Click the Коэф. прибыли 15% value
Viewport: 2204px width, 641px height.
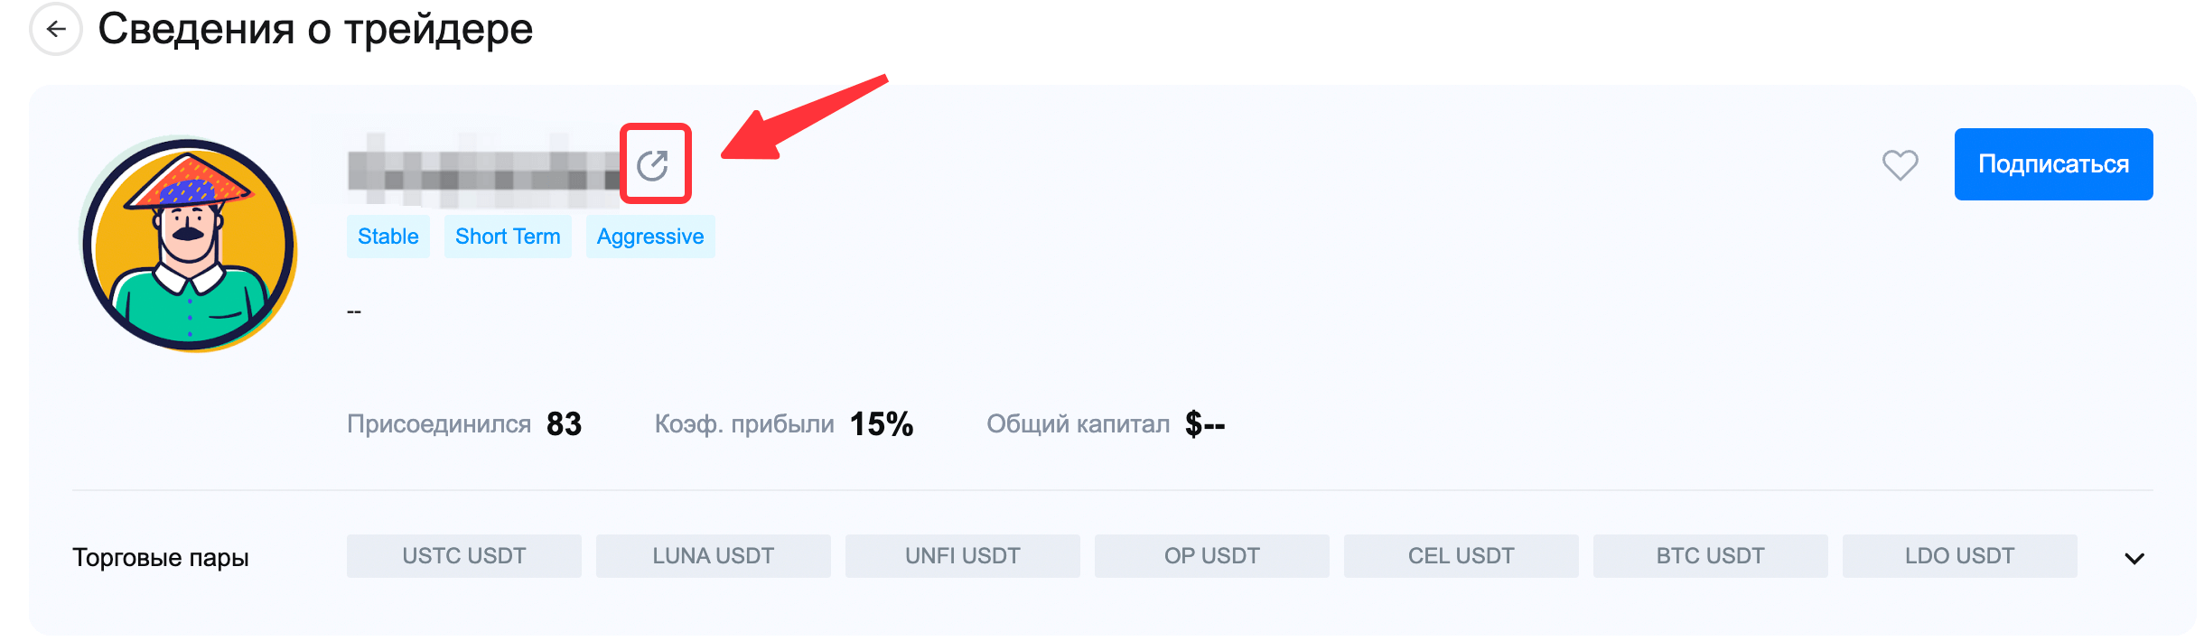tap(881, 424)
